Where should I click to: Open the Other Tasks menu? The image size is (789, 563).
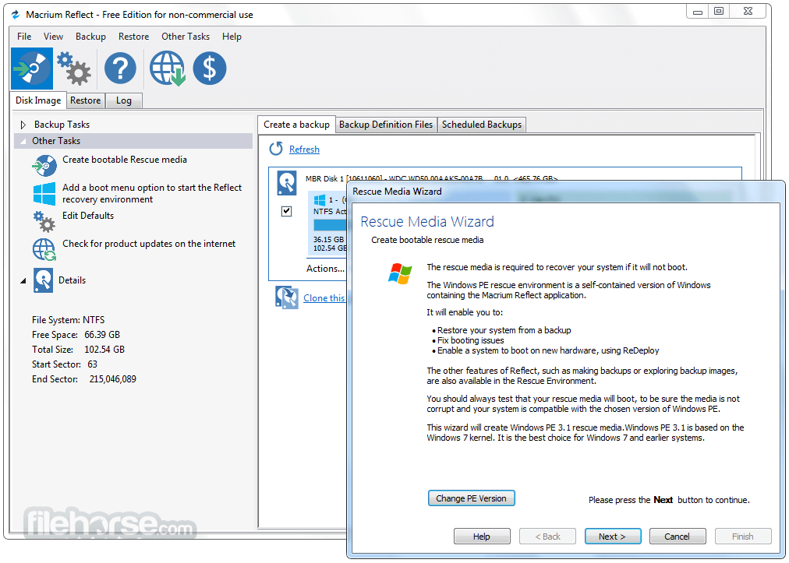point(186,37)
